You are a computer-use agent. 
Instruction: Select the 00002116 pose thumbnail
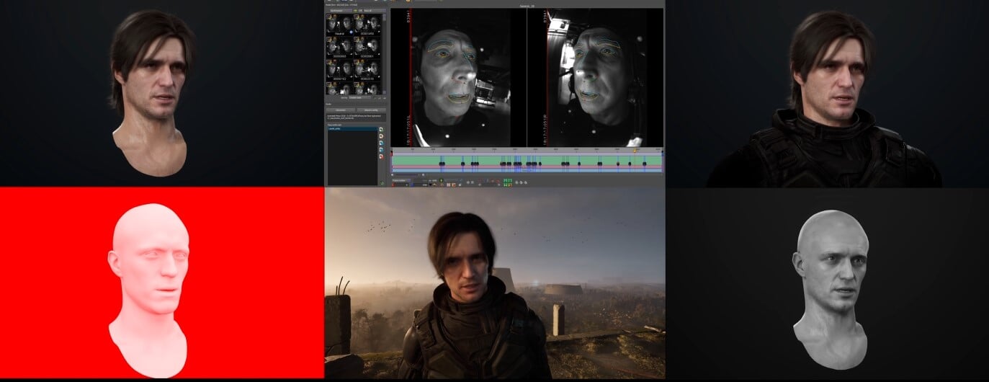tap(369, 71)
